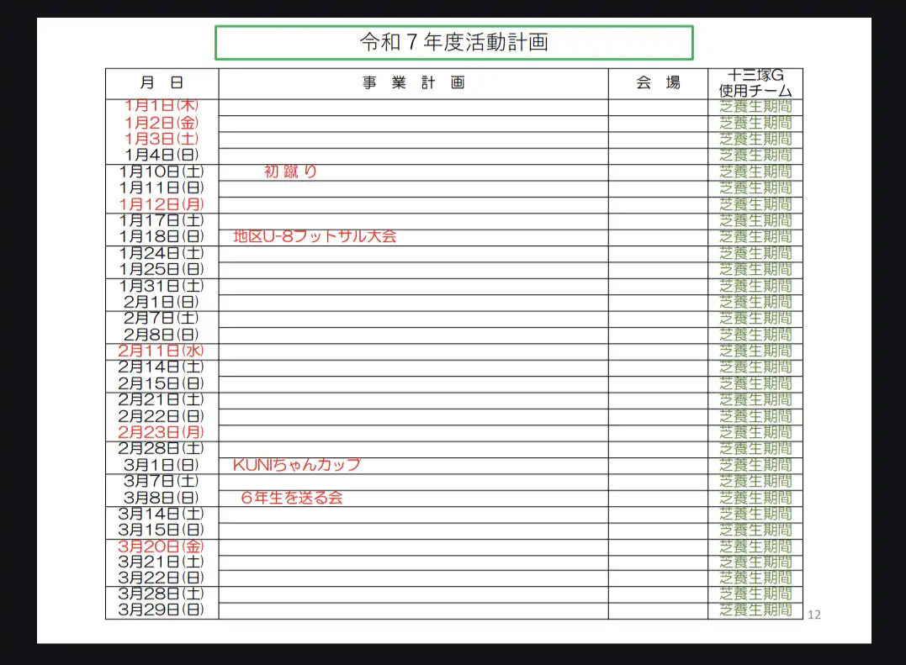
Task: Click the holiday date 2月11日(水)
Action: (x=162, y=351)
